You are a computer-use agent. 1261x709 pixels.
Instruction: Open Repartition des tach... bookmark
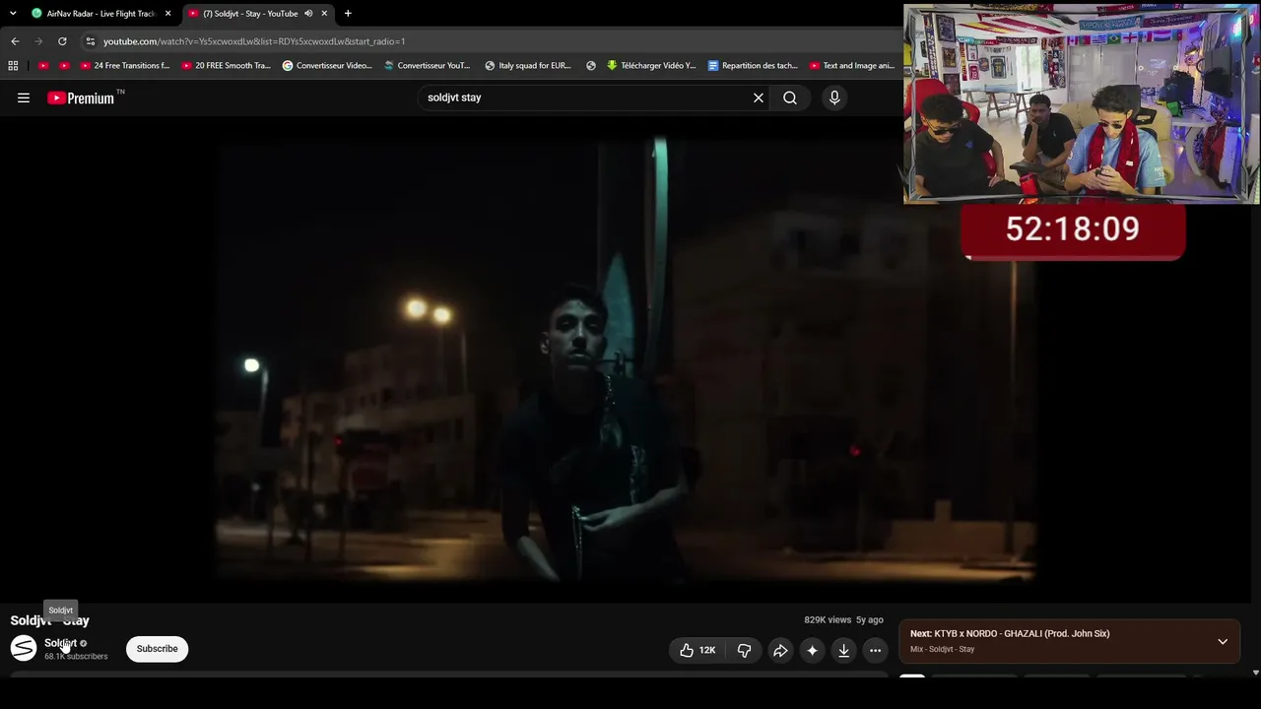(753, 66)
